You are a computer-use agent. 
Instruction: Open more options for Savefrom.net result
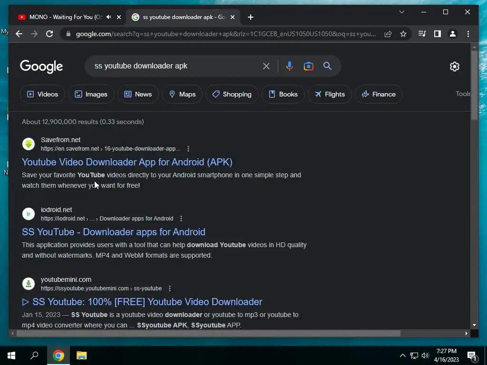click(188, 149)
